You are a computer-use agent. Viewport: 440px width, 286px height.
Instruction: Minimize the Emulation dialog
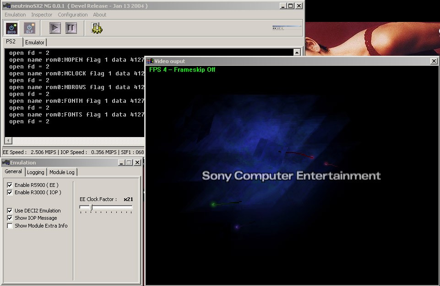121,163
